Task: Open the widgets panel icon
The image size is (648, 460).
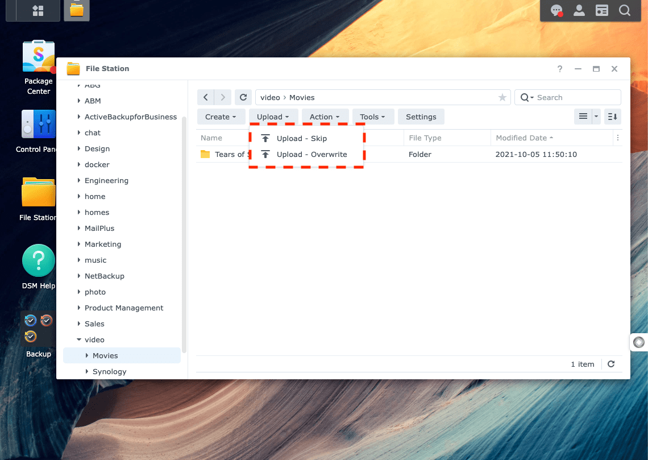Action: click(x=602, y=10)
